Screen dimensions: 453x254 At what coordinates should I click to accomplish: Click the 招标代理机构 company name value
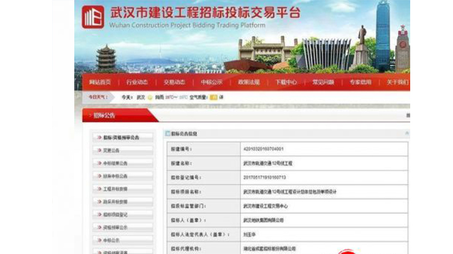click(x=269, y=248)
